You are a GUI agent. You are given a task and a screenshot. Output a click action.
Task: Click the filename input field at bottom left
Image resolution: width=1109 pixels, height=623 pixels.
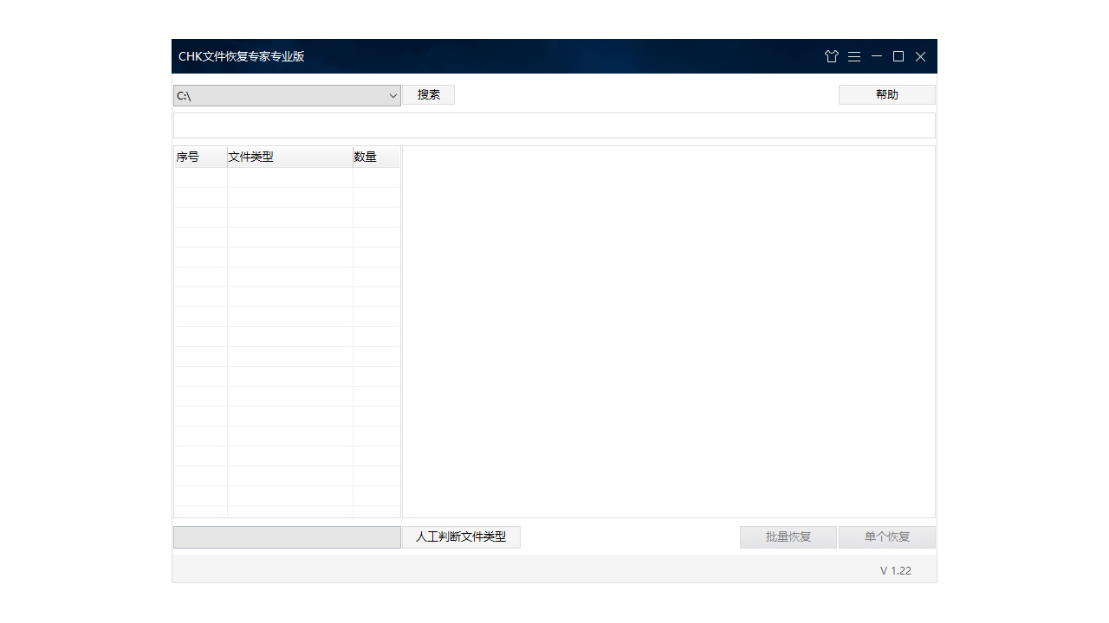tap(286, 536)
